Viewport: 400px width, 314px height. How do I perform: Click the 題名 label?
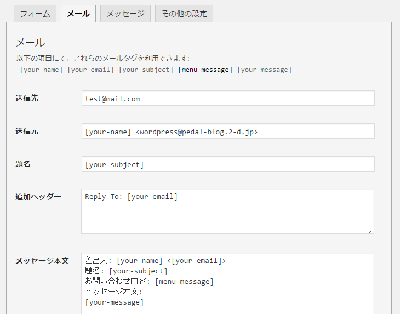(23, 164)
